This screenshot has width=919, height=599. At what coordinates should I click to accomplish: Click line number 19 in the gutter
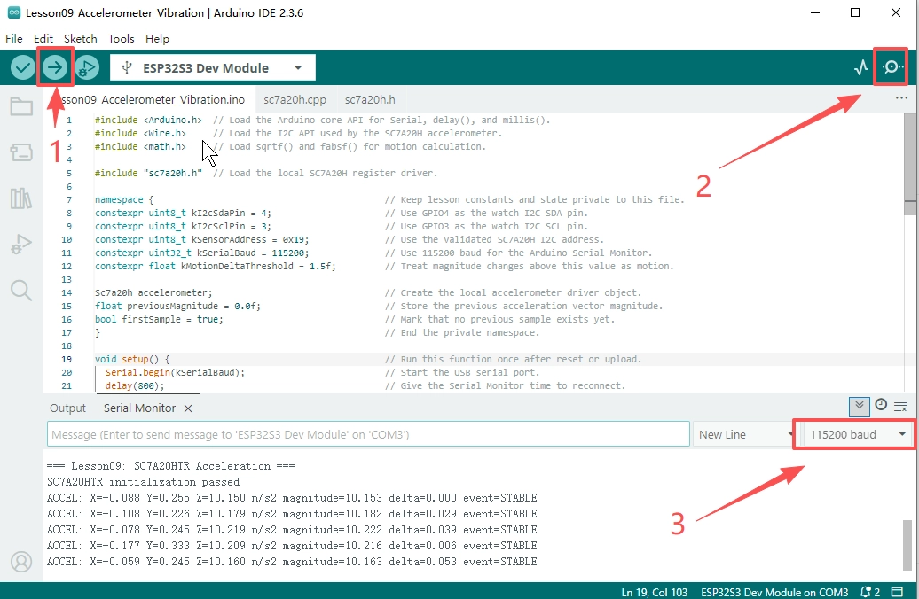(67, 360)
